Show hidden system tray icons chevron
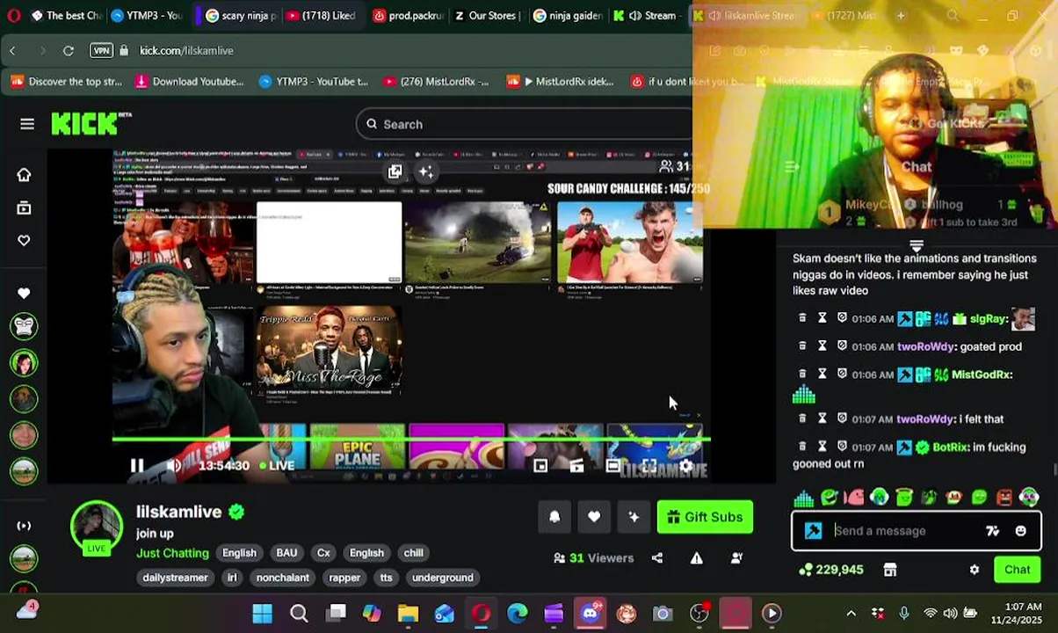This screenshot has width=1058, height=633. [x=851, y=614]
